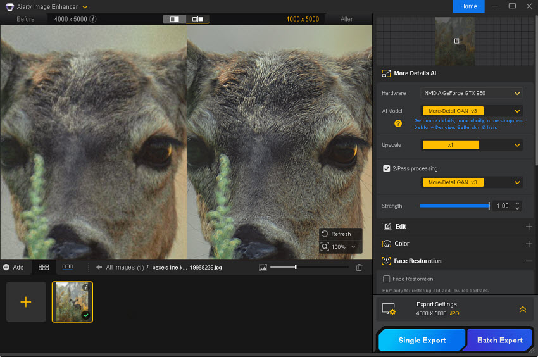Click the Batch Export button
538x357 pixels.
coord(499,340)
